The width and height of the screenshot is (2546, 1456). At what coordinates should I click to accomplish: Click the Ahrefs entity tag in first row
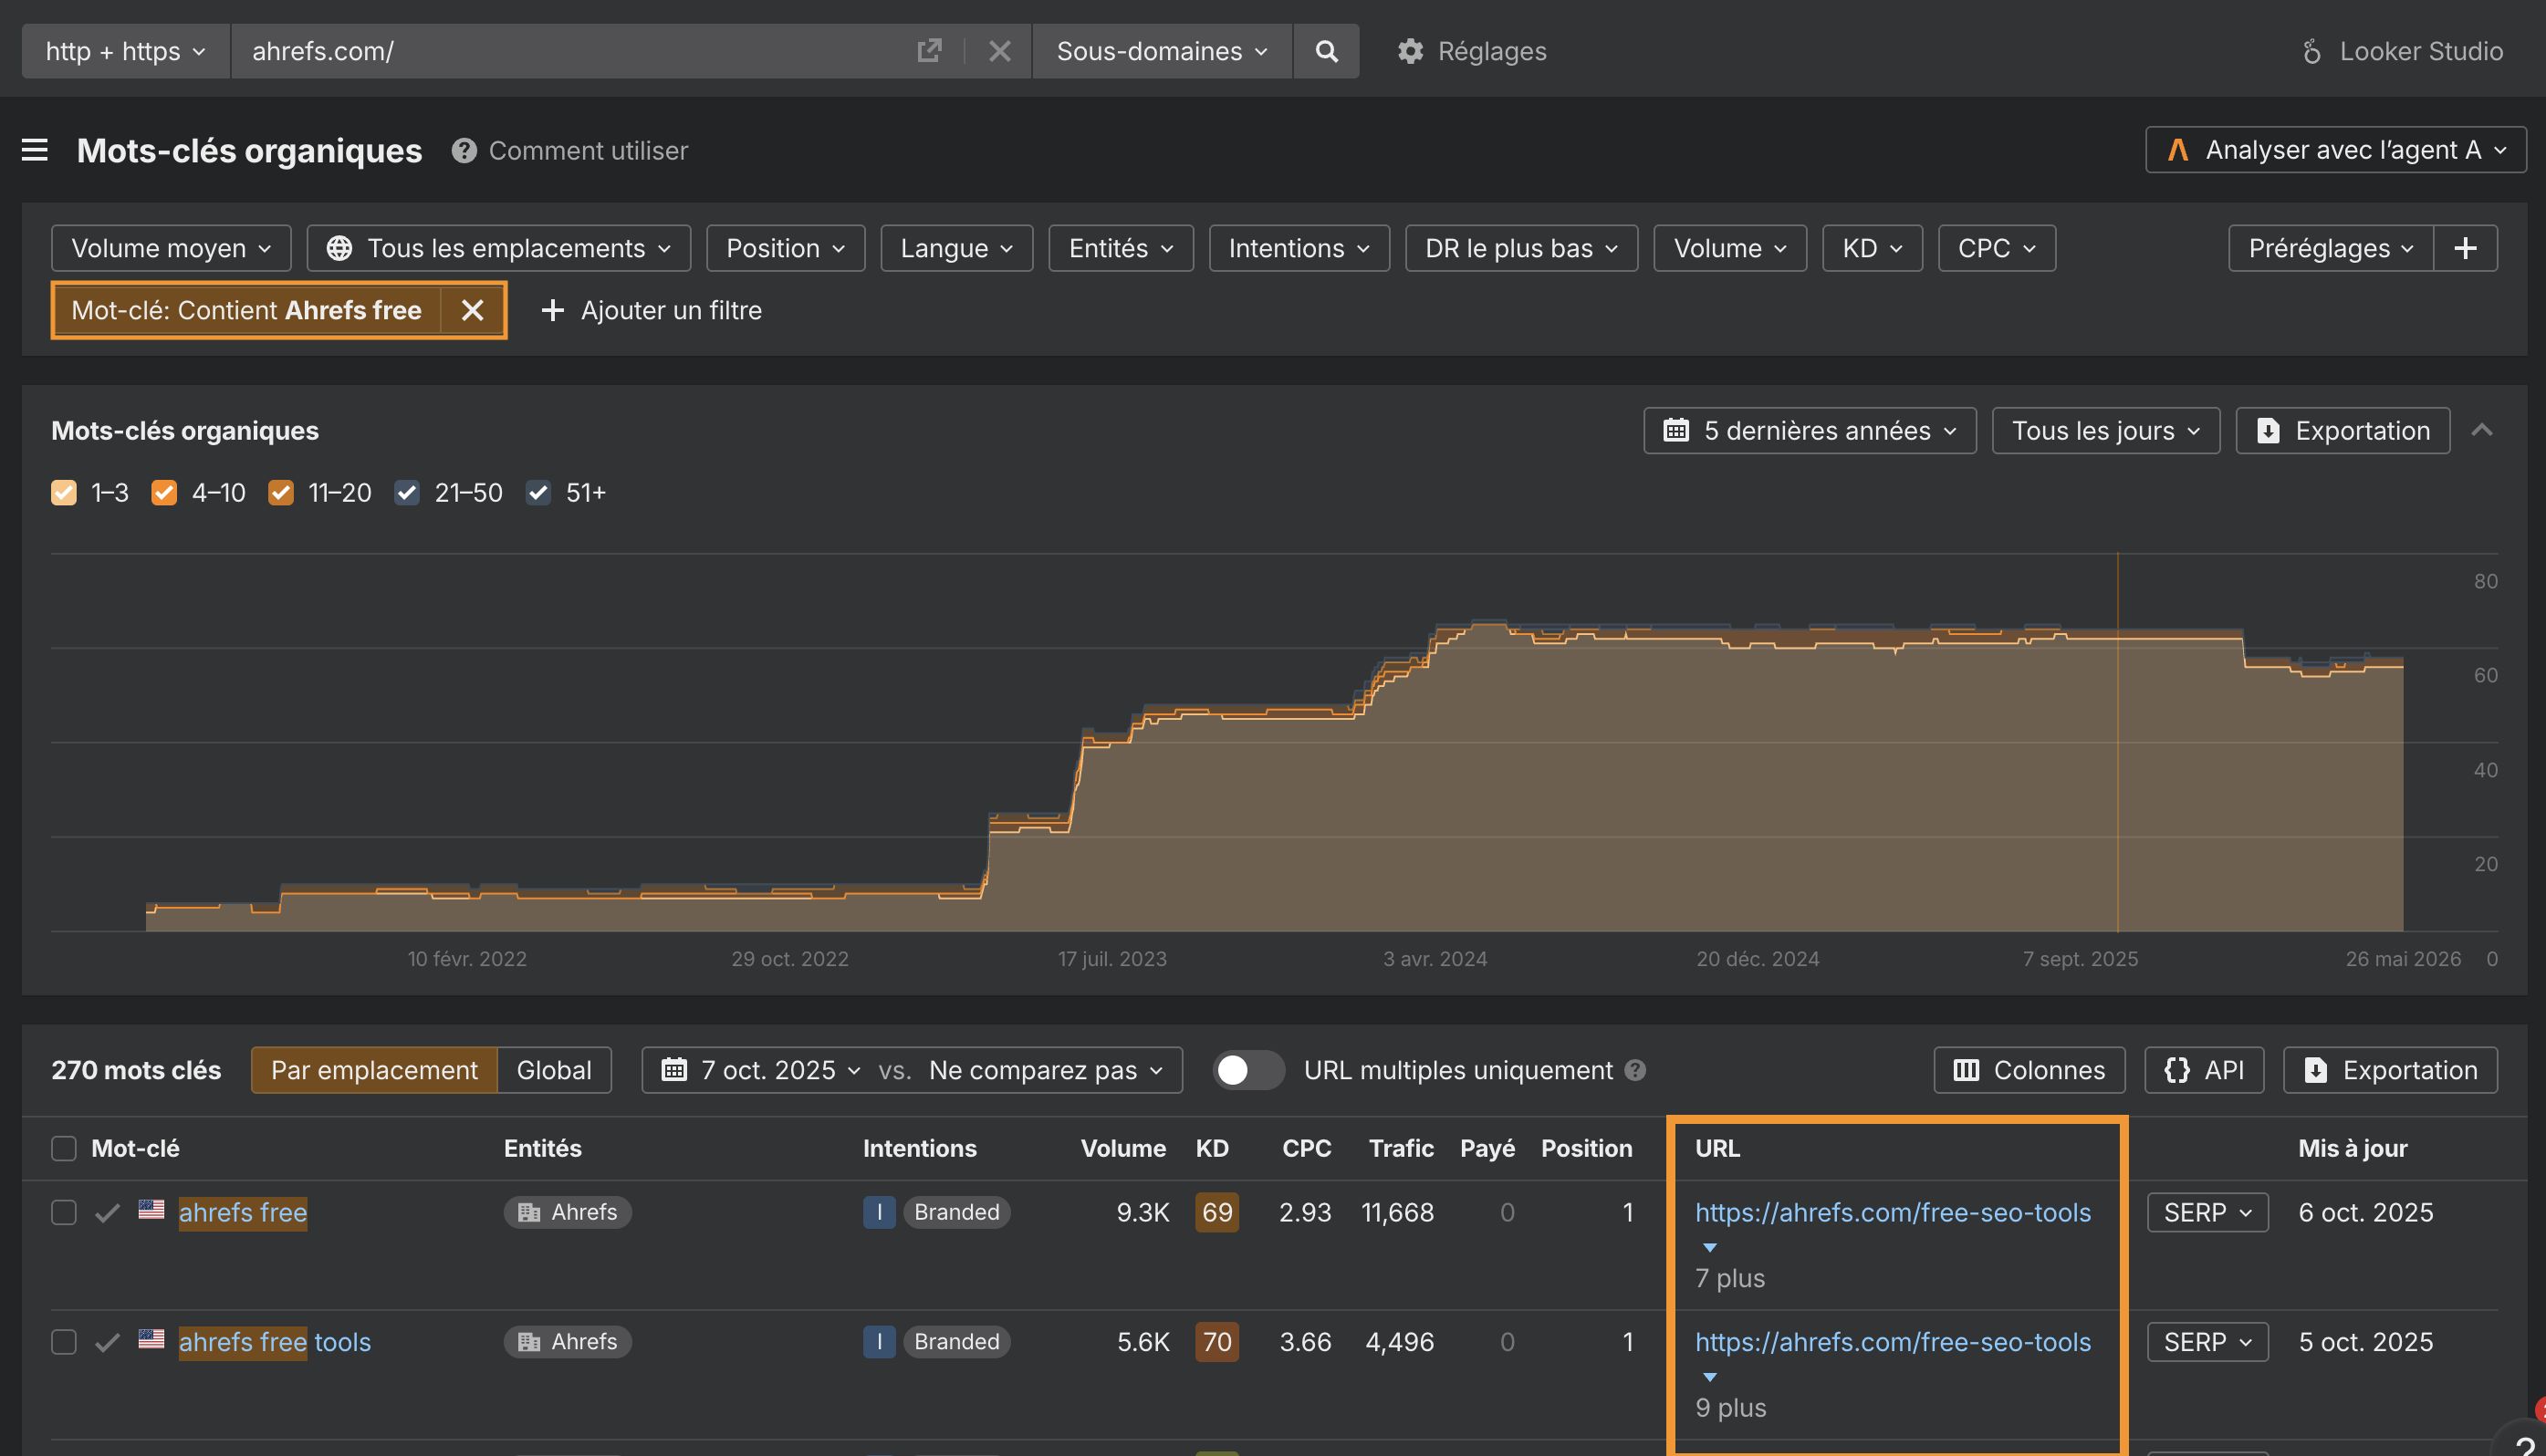tap(567, 1212)
